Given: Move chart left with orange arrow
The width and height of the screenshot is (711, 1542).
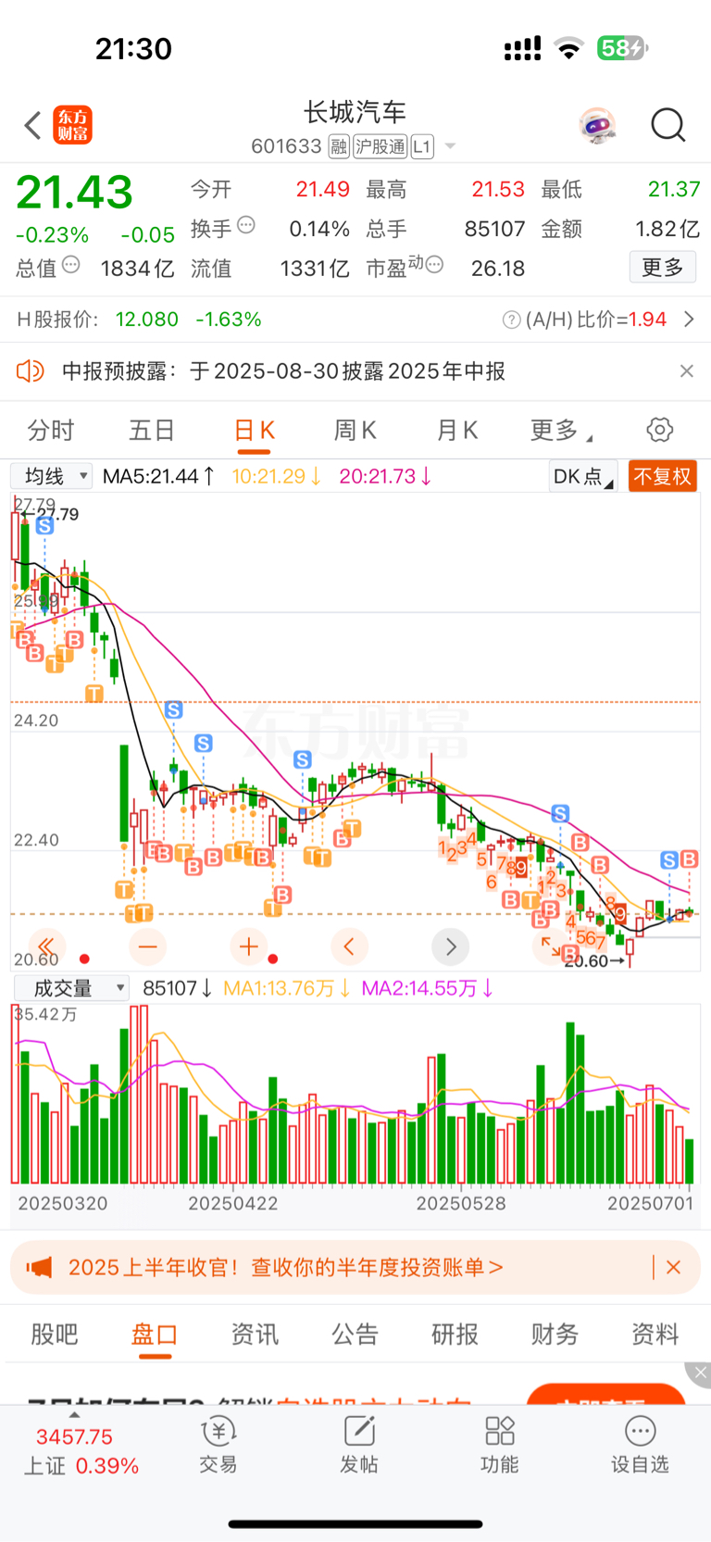Looking at the screenshot, I should [x=349, y=946].
